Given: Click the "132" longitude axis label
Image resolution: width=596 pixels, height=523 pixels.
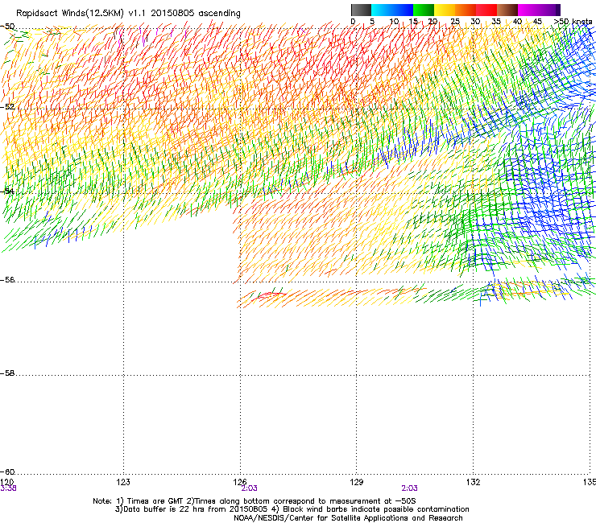Looking at the screenshot, I should coord(474,482).
